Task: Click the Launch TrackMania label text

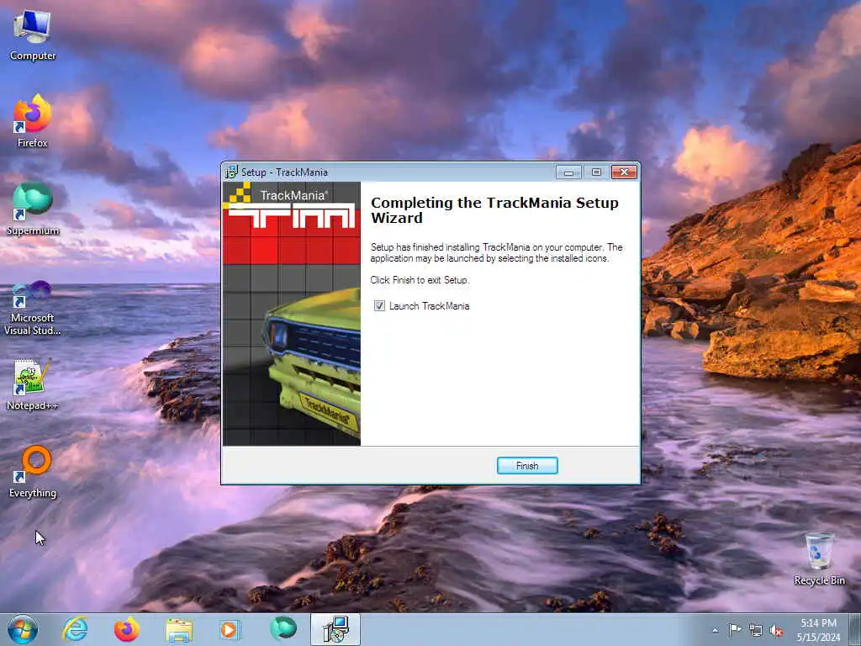Action: point(430,306)
